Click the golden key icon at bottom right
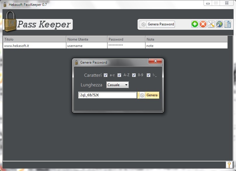 tap(229, 165)
